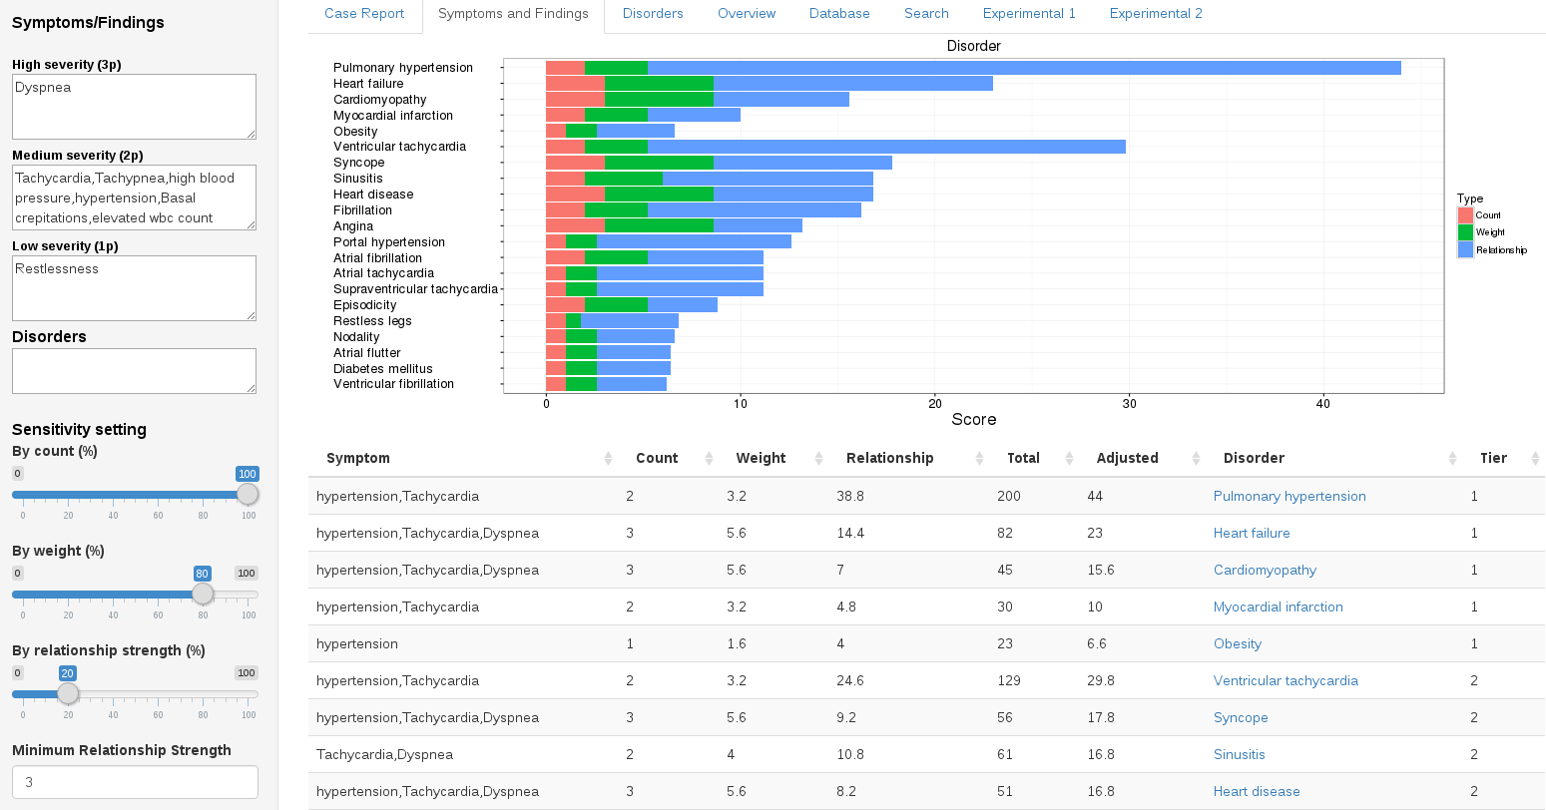This screenshot has height=810, width=1546.
Task: Follow the Sinusitis link in the table
Action: [x=1240, y=755]
